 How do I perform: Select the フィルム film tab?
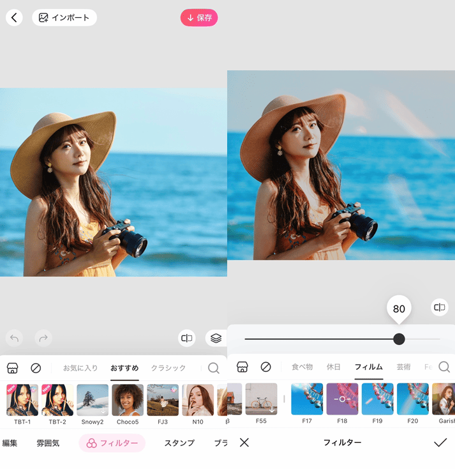[x=369, y=367]
